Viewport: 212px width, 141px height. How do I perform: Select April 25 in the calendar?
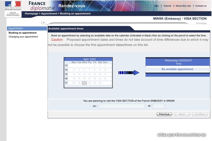(74, 83)
